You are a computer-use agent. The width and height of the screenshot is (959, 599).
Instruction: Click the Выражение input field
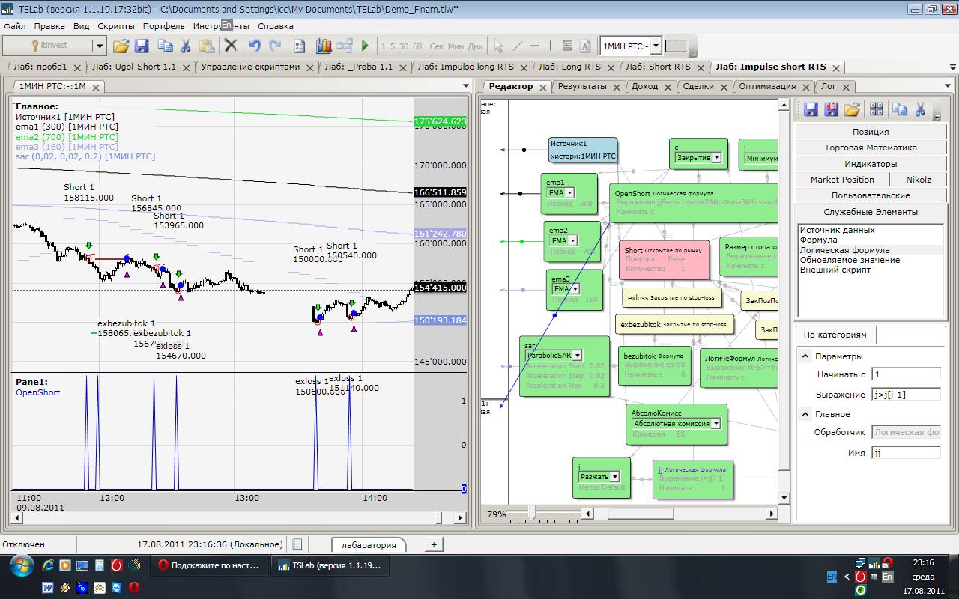pos(905,394)
